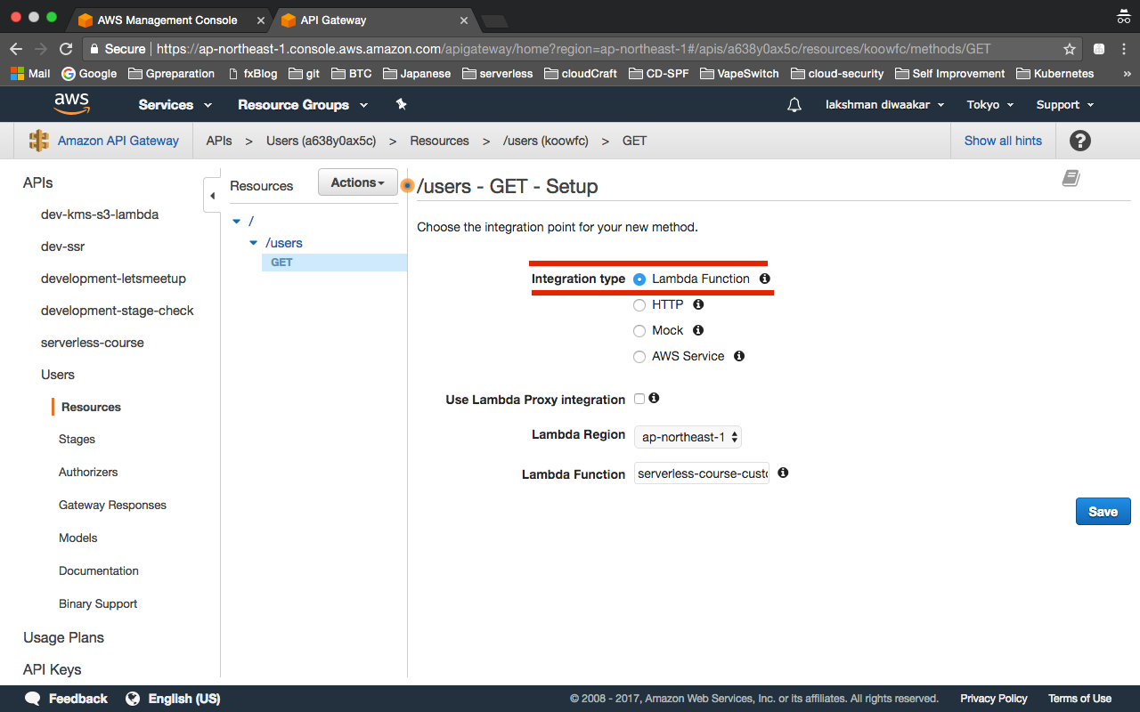Select the Mock integration type
The width and height of the screenshot is (1140, 712).
pyautogui.click(x=639, y=330)
